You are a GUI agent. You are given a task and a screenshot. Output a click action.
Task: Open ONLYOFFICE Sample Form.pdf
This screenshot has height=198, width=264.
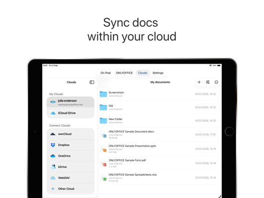(x=127, y=160)
